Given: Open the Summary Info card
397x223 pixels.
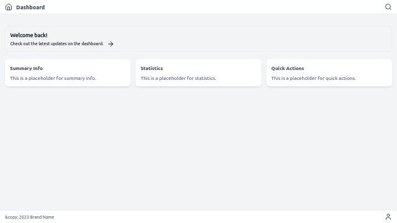Looking at the screenshot, I should [x=68, y=73].
